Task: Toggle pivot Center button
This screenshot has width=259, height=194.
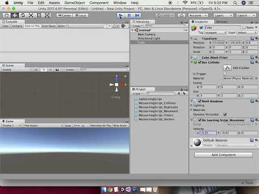Action: (65, 16)
